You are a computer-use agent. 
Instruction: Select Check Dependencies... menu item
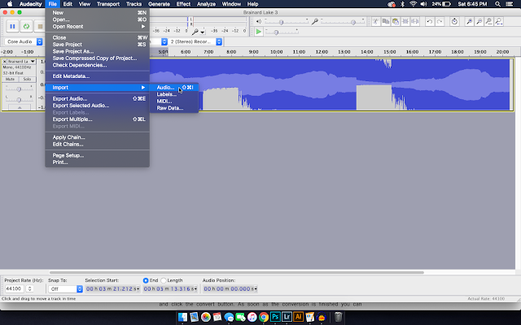tap(97, 65)
